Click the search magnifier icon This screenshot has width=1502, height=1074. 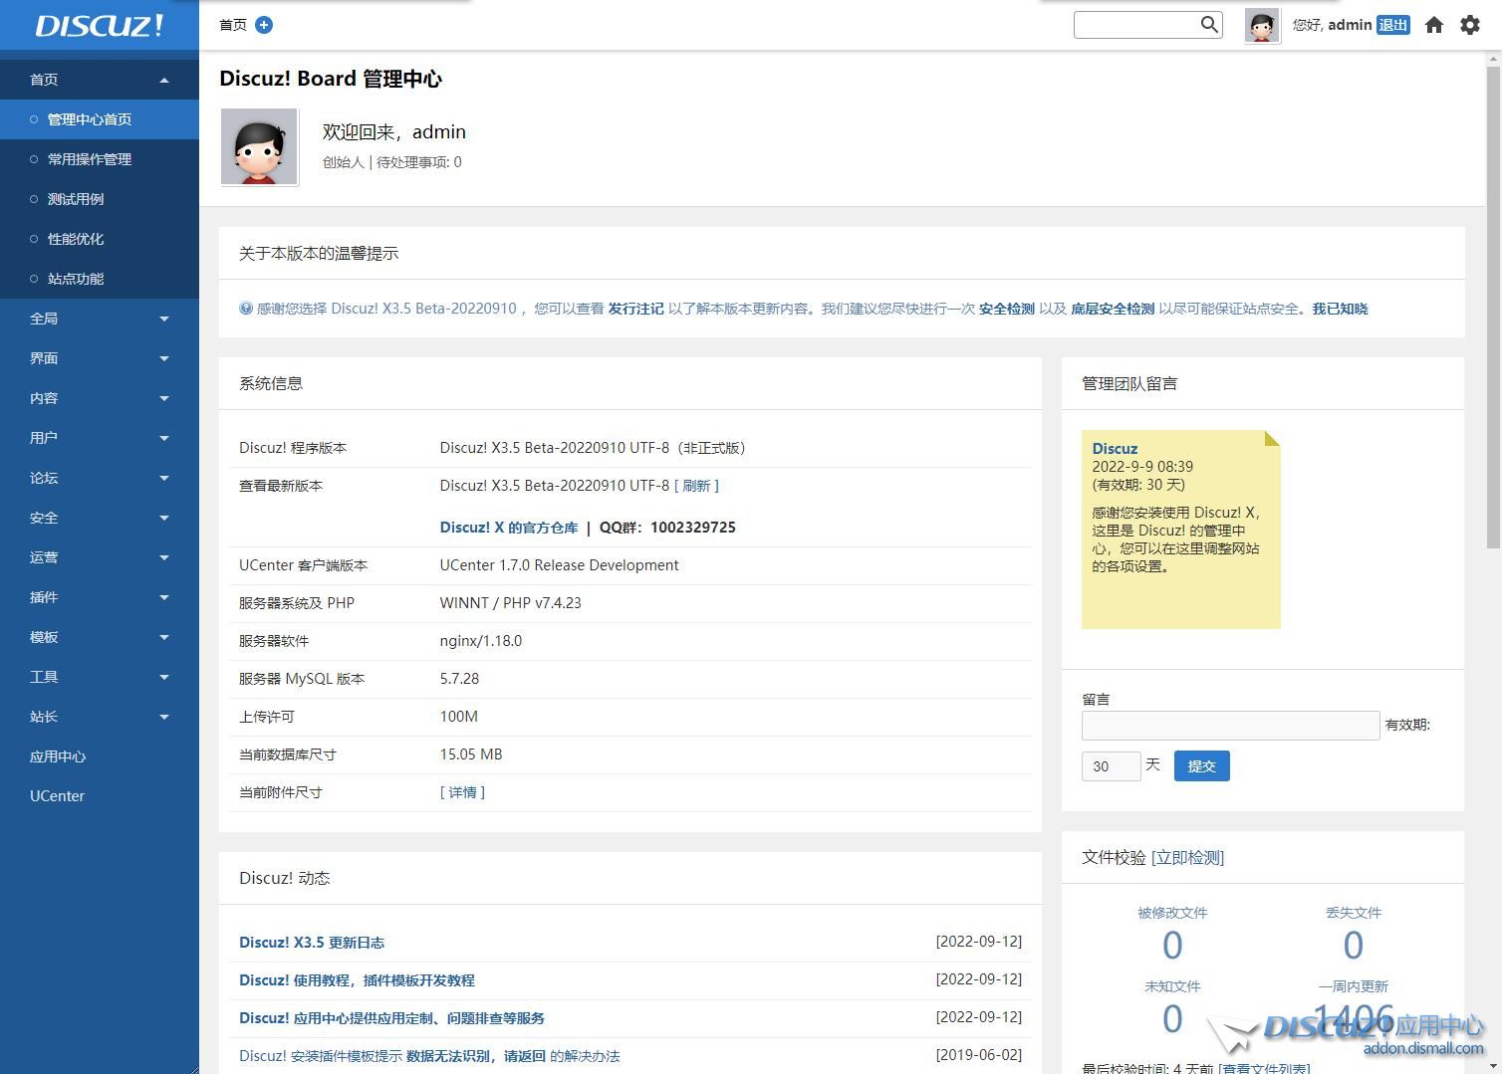(1208, 25)
